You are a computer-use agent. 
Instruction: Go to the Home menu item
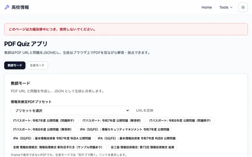(206, 7)
